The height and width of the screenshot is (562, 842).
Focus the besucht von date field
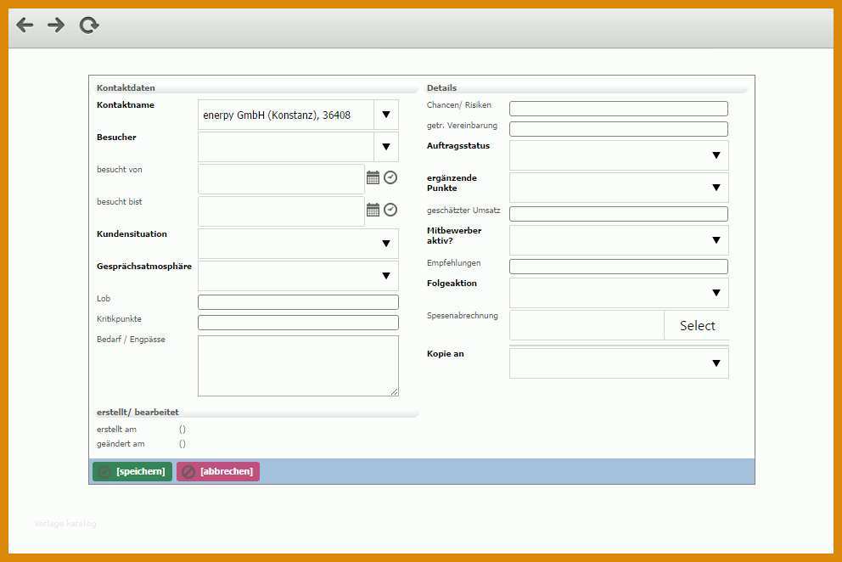[x=282, y=179]
